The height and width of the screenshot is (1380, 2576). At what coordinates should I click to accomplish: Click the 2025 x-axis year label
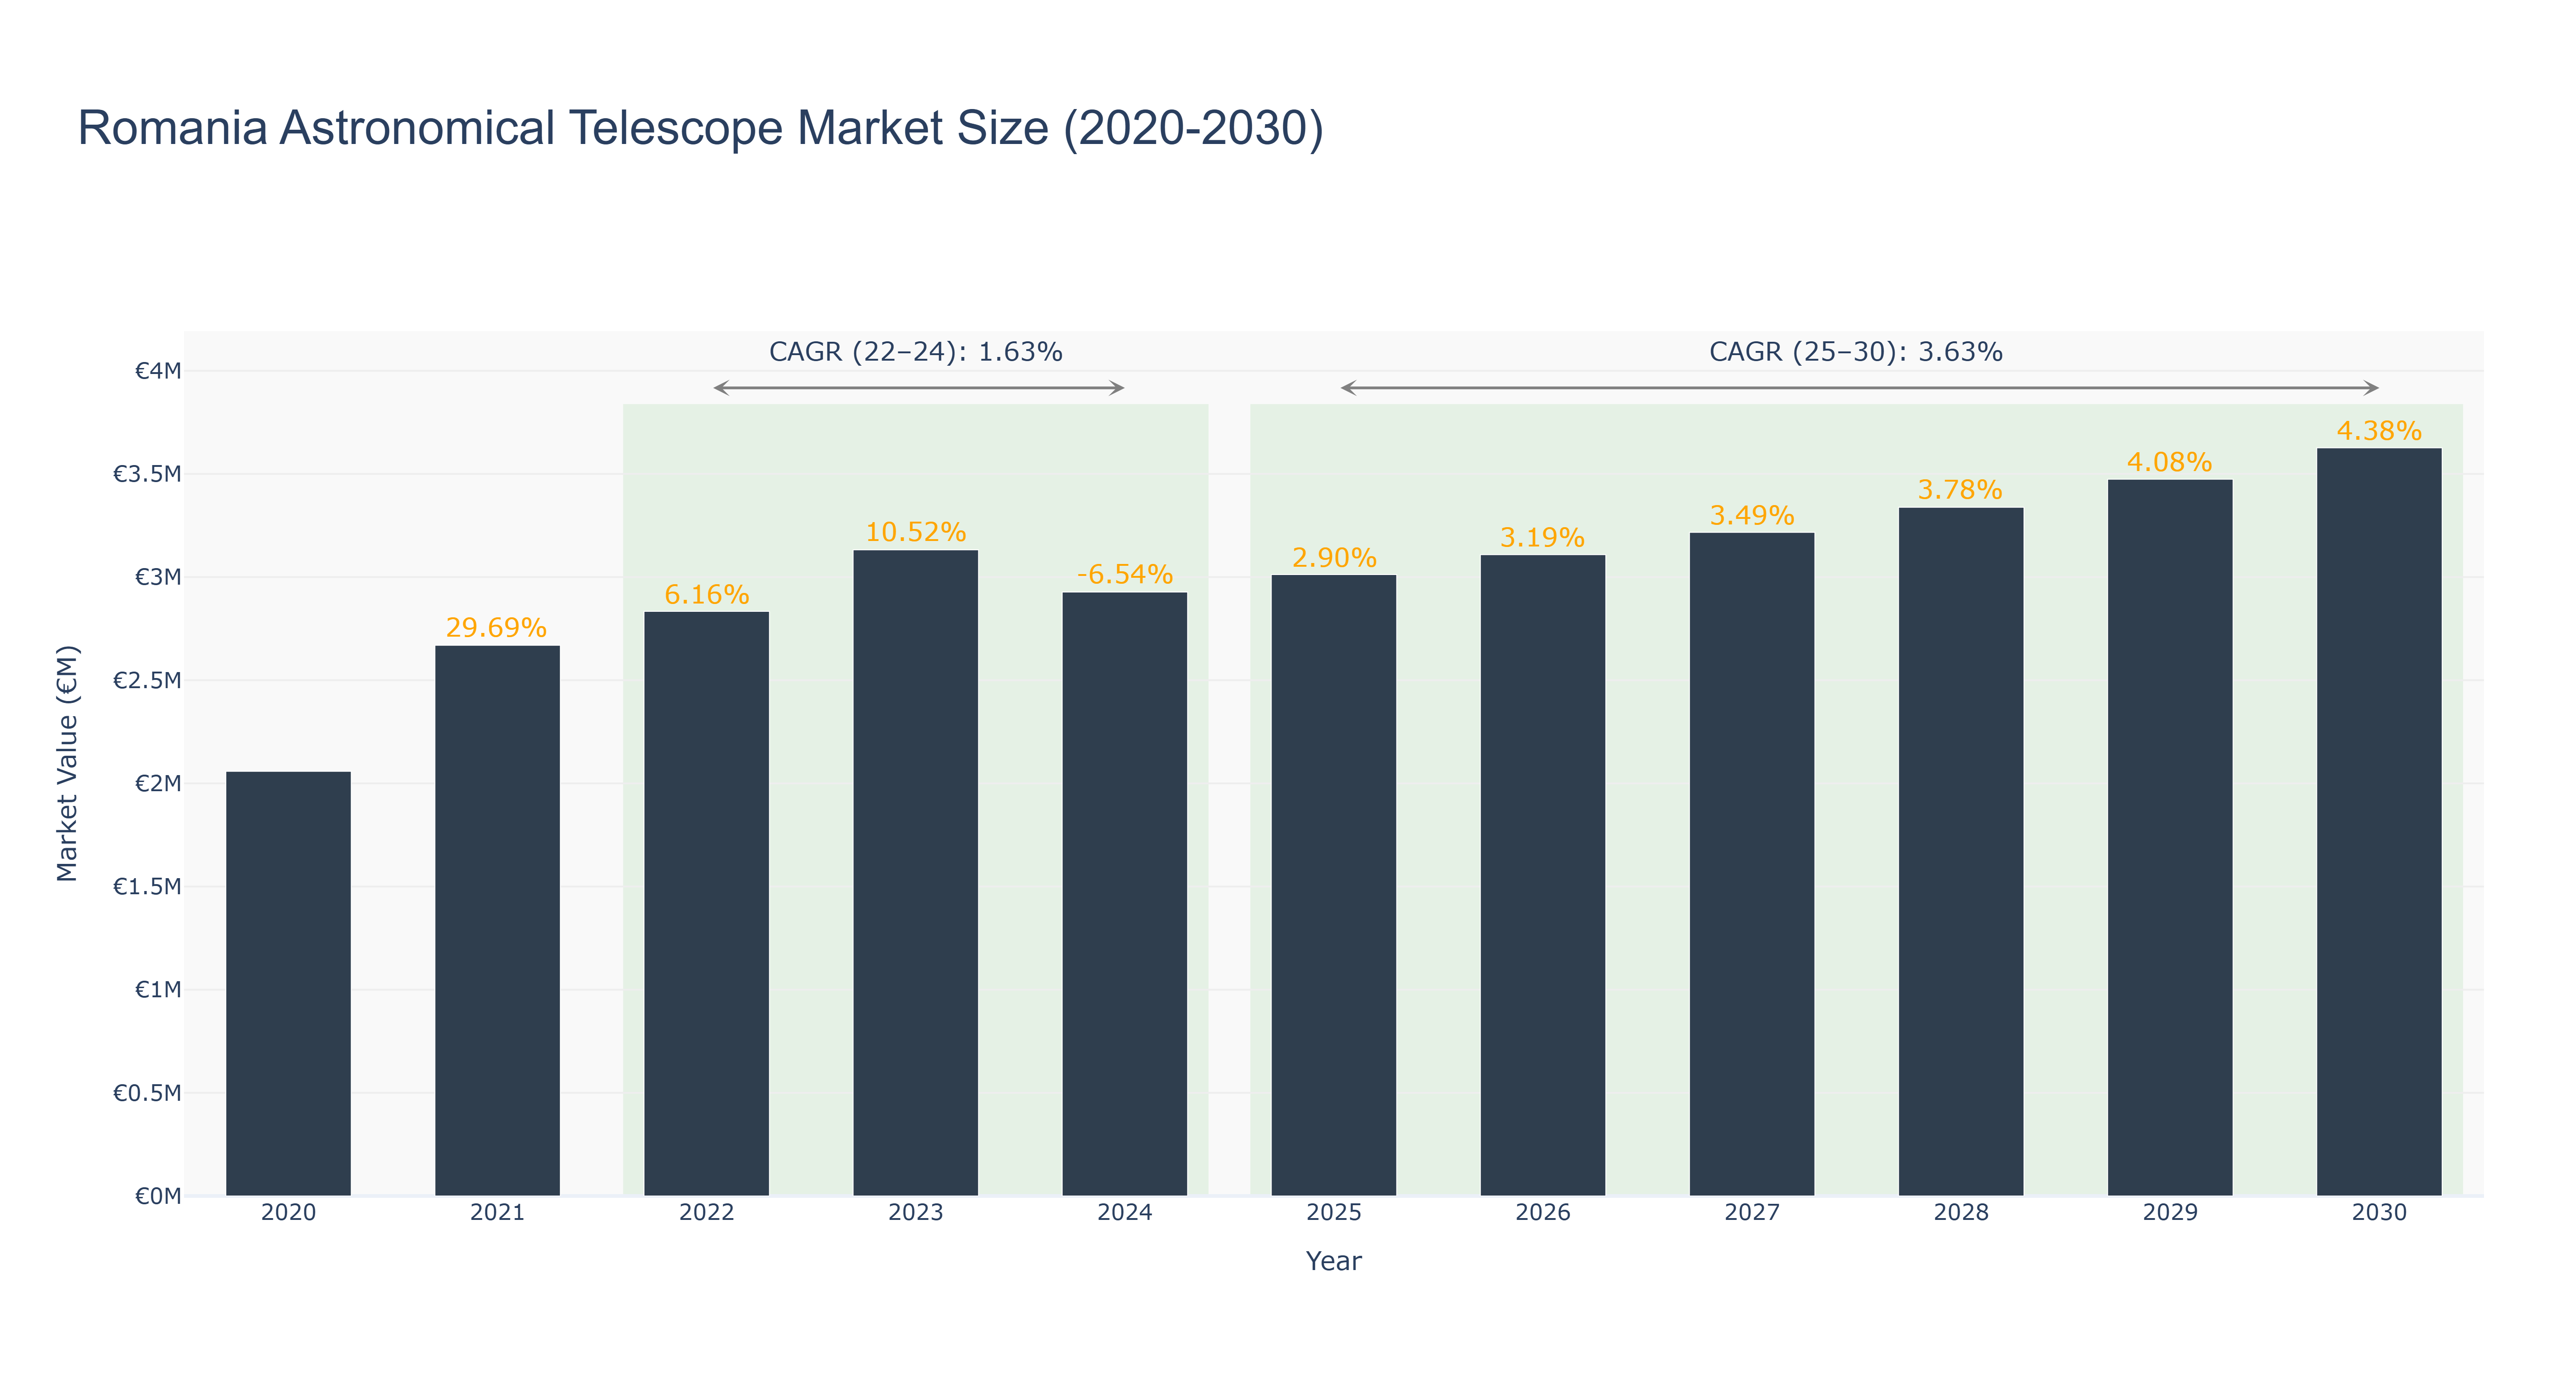pos(1333,1213)
